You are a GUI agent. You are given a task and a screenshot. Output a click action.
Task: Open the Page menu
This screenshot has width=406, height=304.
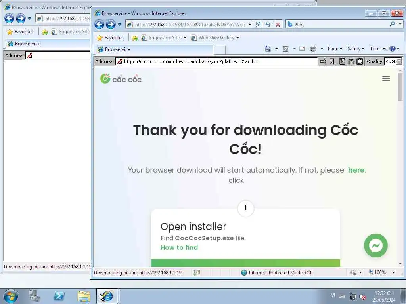335,49
